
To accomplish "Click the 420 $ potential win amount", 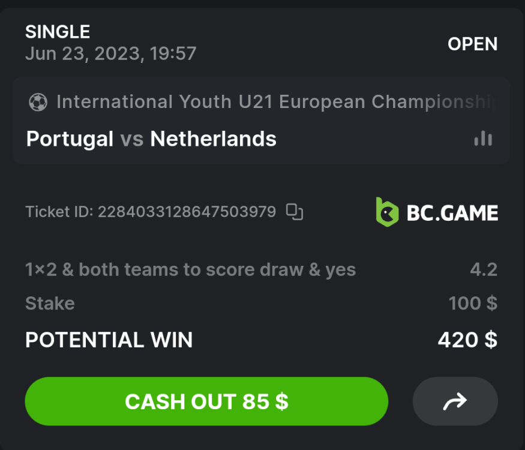I will tap(467, 340).
